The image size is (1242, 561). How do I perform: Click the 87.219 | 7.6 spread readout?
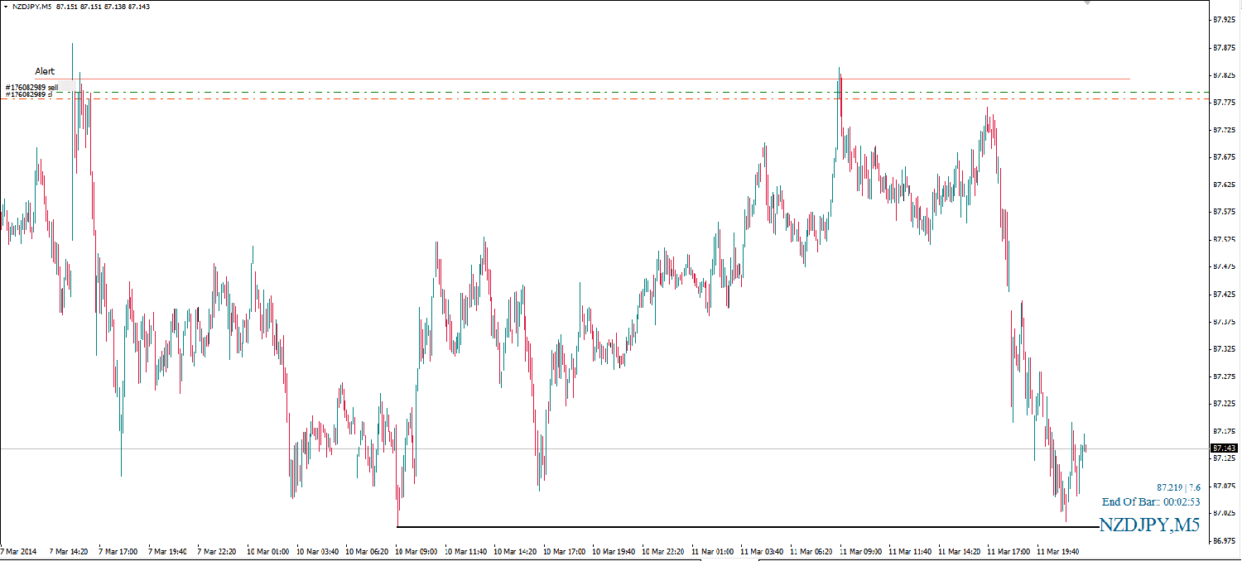pyautogui.click(x=1178, y=487)
